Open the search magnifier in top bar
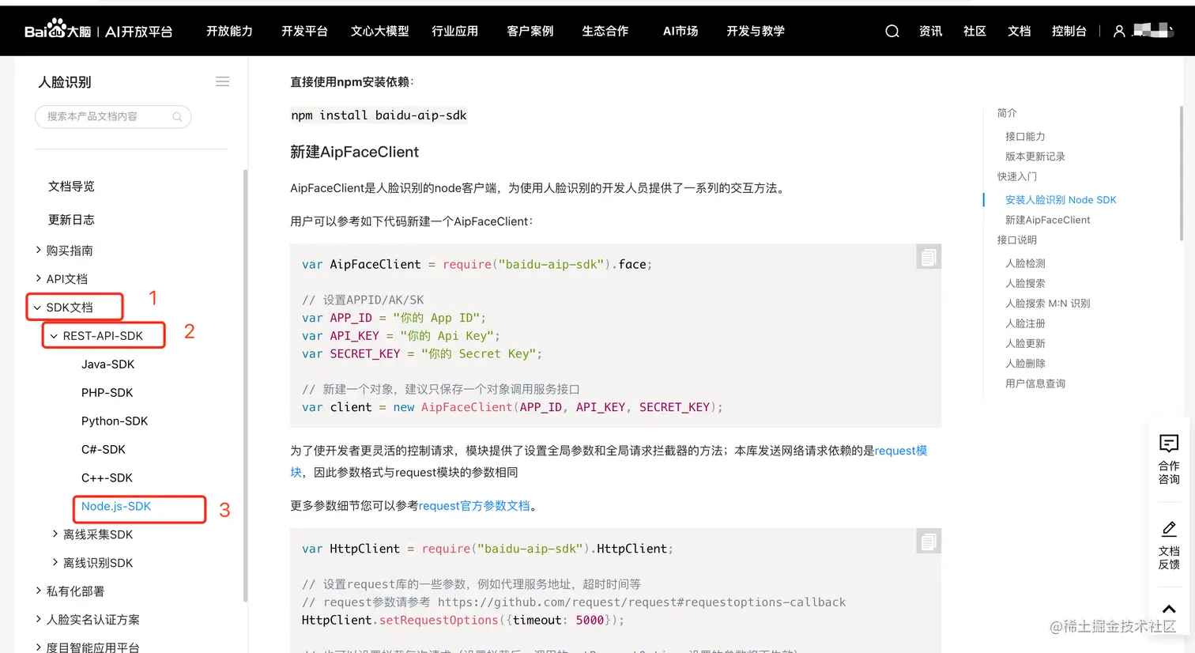This screenshot has width=1195, height=653. (x=892, y=31)
